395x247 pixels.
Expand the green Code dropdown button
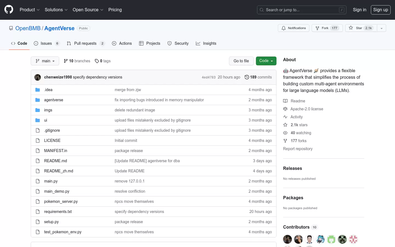[x=266, y=61]
